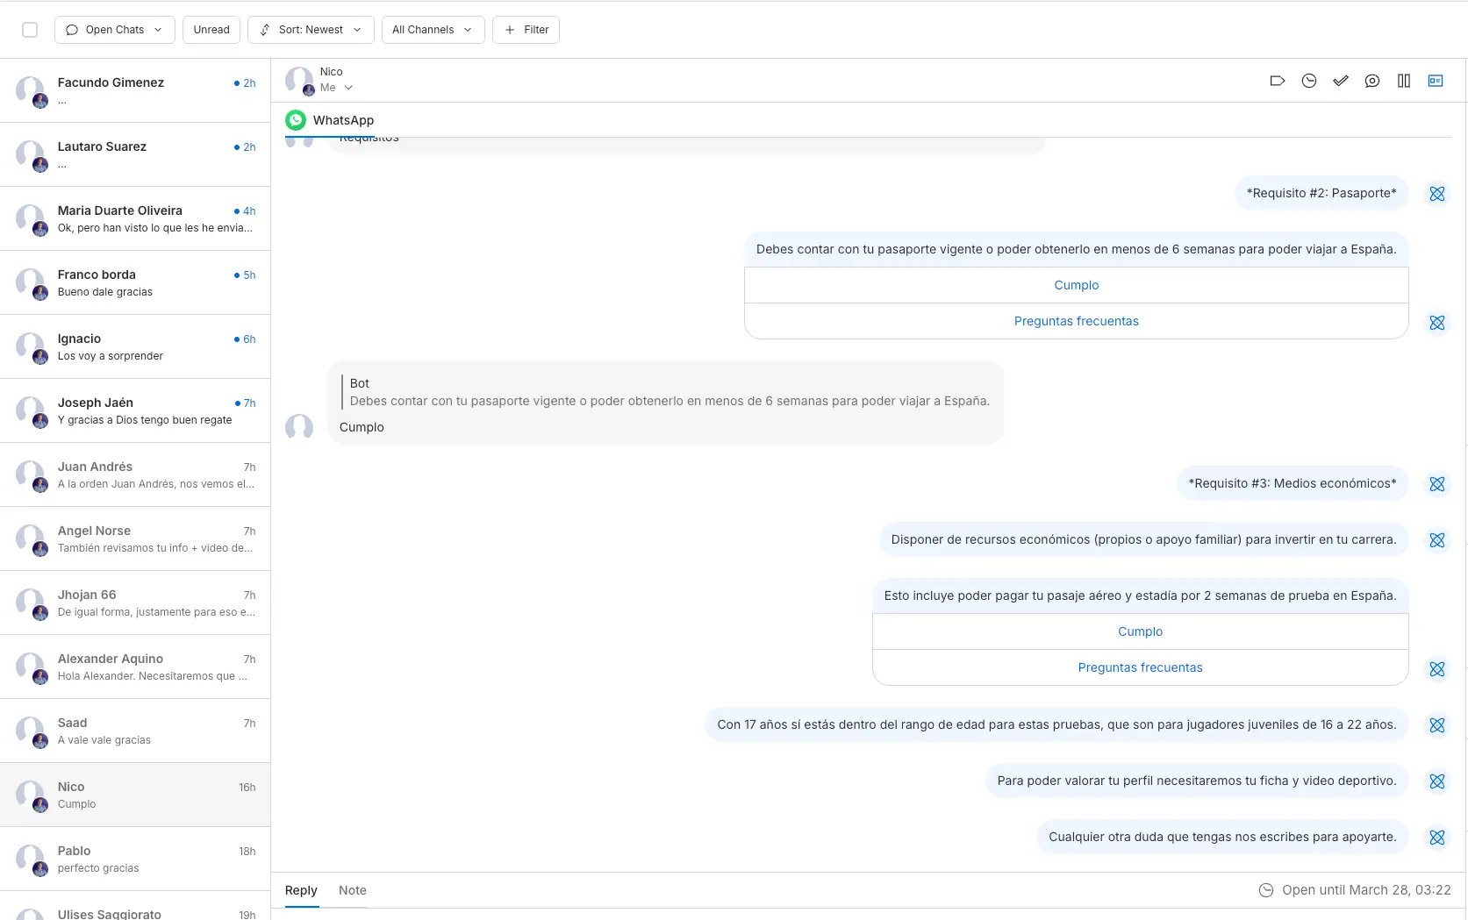Open the snooze conversation clock icon
1468x920 pixels.
coord(1309,80)
